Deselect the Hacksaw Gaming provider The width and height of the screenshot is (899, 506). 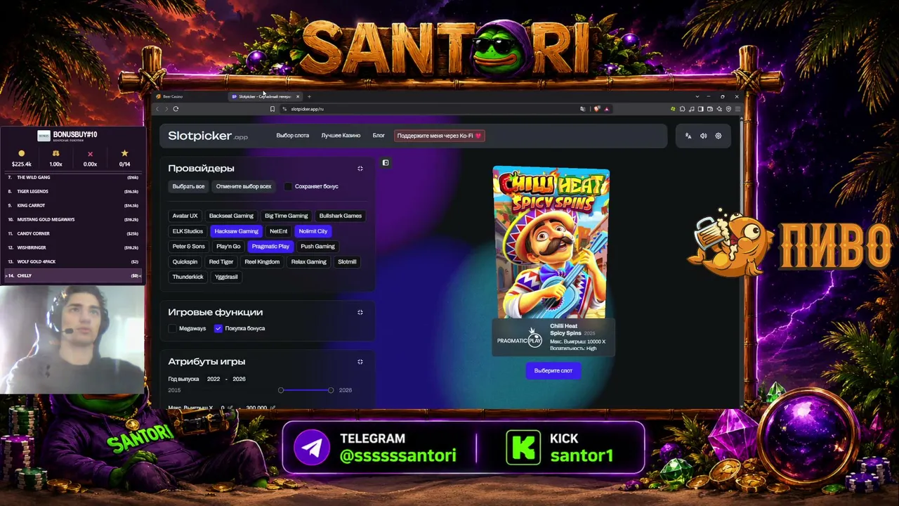coord(236,231)
